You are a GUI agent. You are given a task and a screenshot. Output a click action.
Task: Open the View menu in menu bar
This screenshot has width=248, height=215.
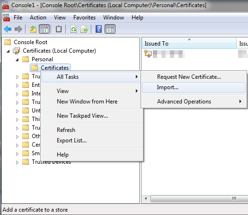point(60,18)
